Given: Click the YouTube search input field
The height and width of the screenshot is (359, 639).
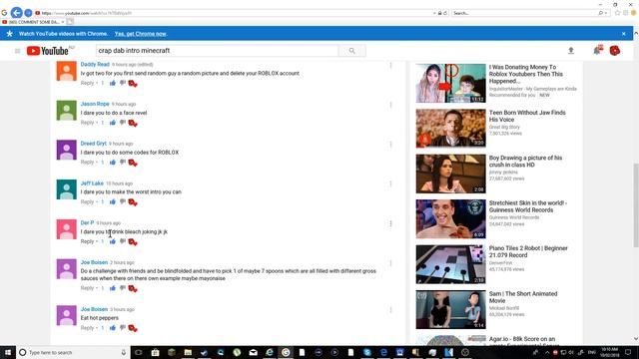Looking at the screenshot, I should pyautogui.click(x=218, y=51).
